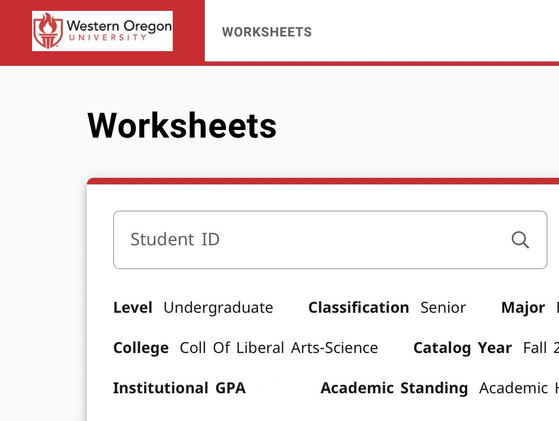
Task: Select the Senior classification value
Action: [x=443, y=307]
